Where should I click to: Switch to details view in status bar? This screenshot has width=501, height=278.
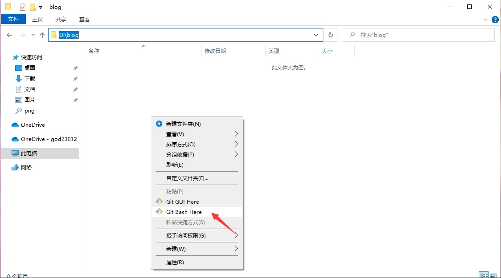click(x=484, y=275)
